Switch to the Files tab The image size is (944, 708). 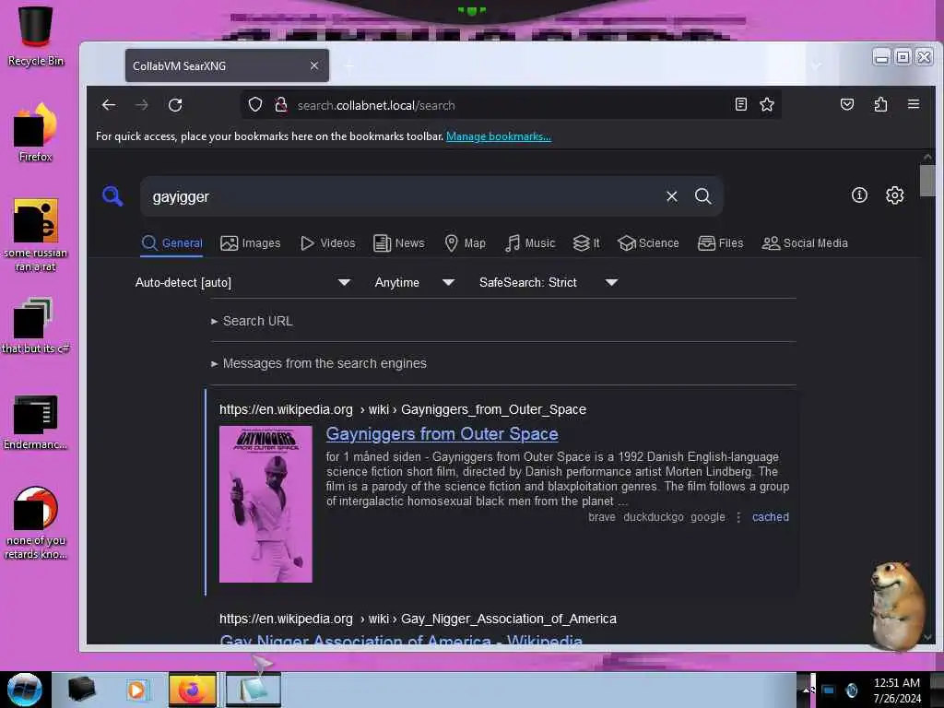[x=720, y=243]
